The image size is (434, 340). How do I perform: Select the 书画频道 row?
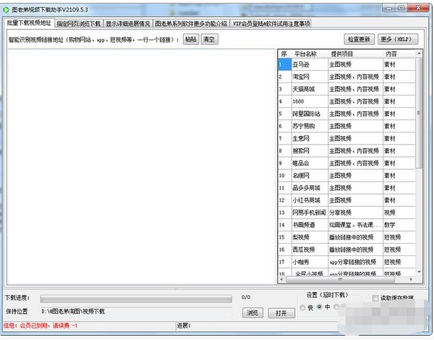pyautogui.click(x=346, y=225)
